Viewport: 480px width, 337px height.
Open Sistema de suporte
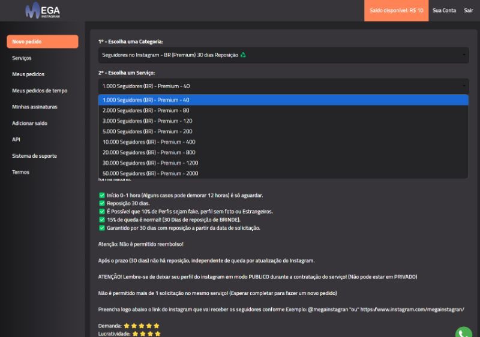[x=35, y=156]
